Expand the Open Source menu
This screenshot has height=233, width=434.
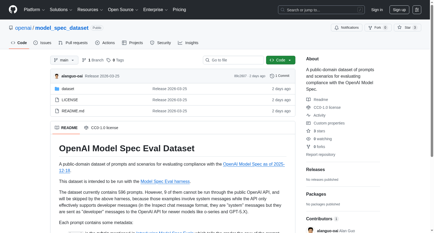tap(123, 10)
